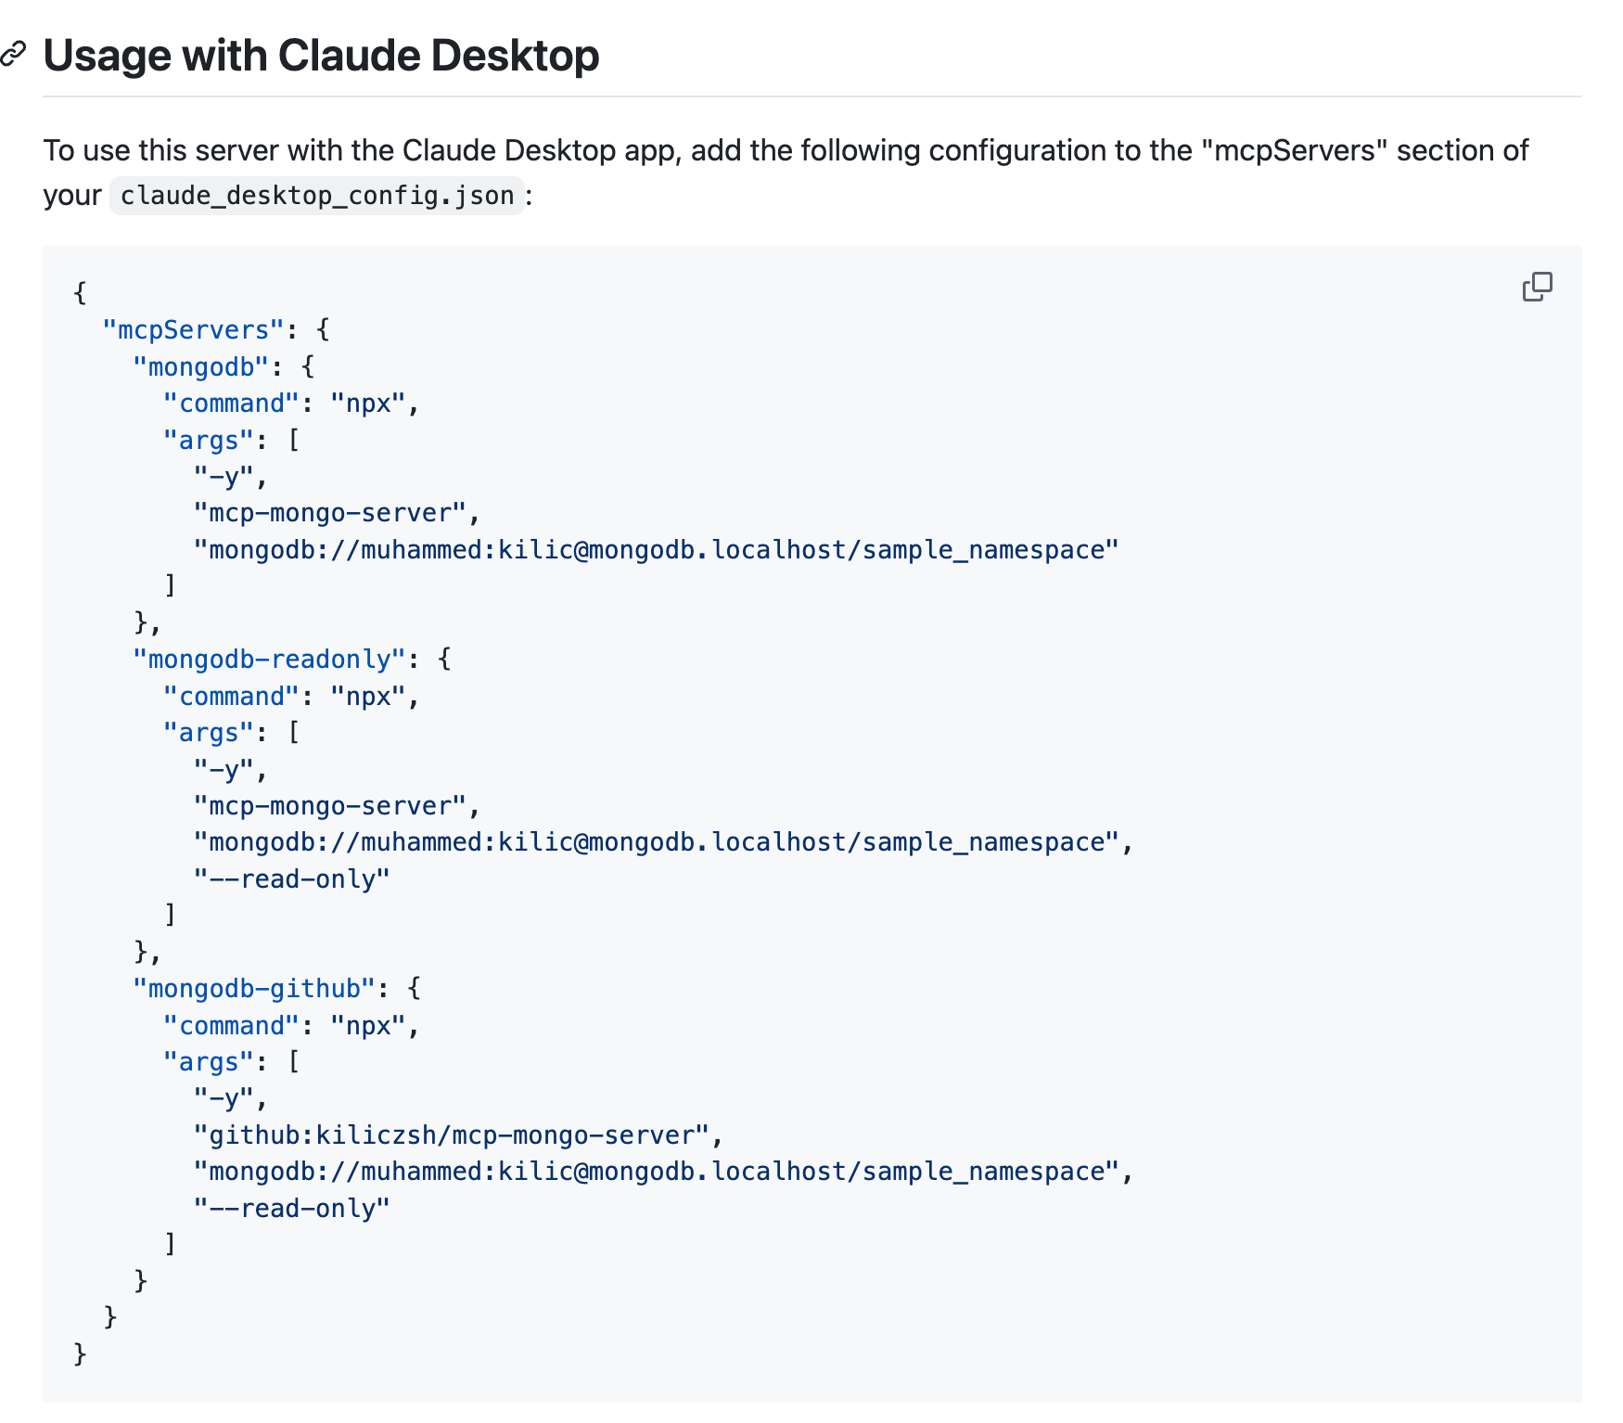Click "mcp-mongo-server" in mongodb-readonly args

[329, 806]
